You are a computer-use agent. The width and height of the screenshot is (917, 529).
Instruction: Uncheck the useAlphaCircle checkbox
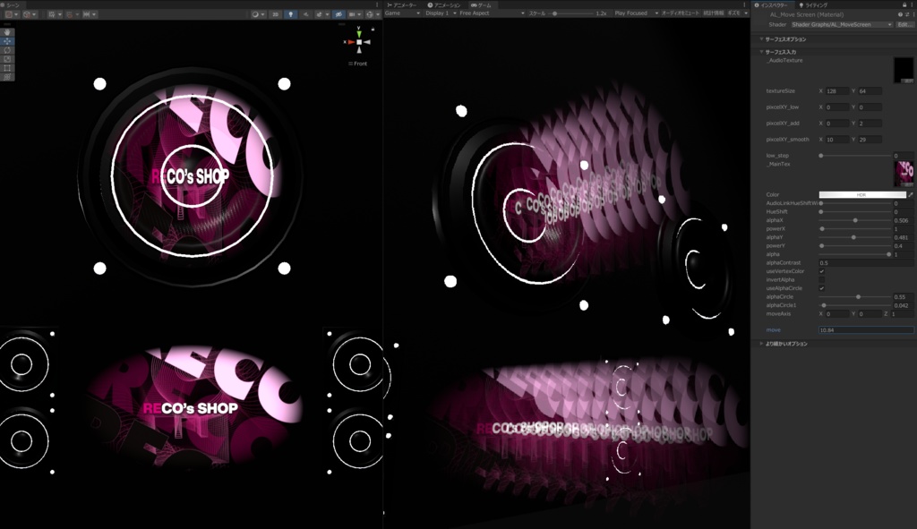point(822,288)
